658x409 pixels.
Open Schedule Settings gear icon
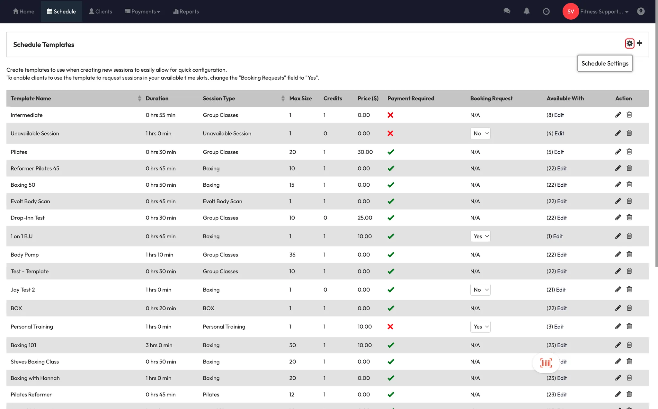point(629,43)
